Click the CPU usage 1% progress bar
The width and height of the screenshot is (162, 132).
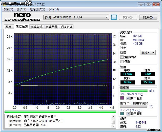[x=134, y=106]
